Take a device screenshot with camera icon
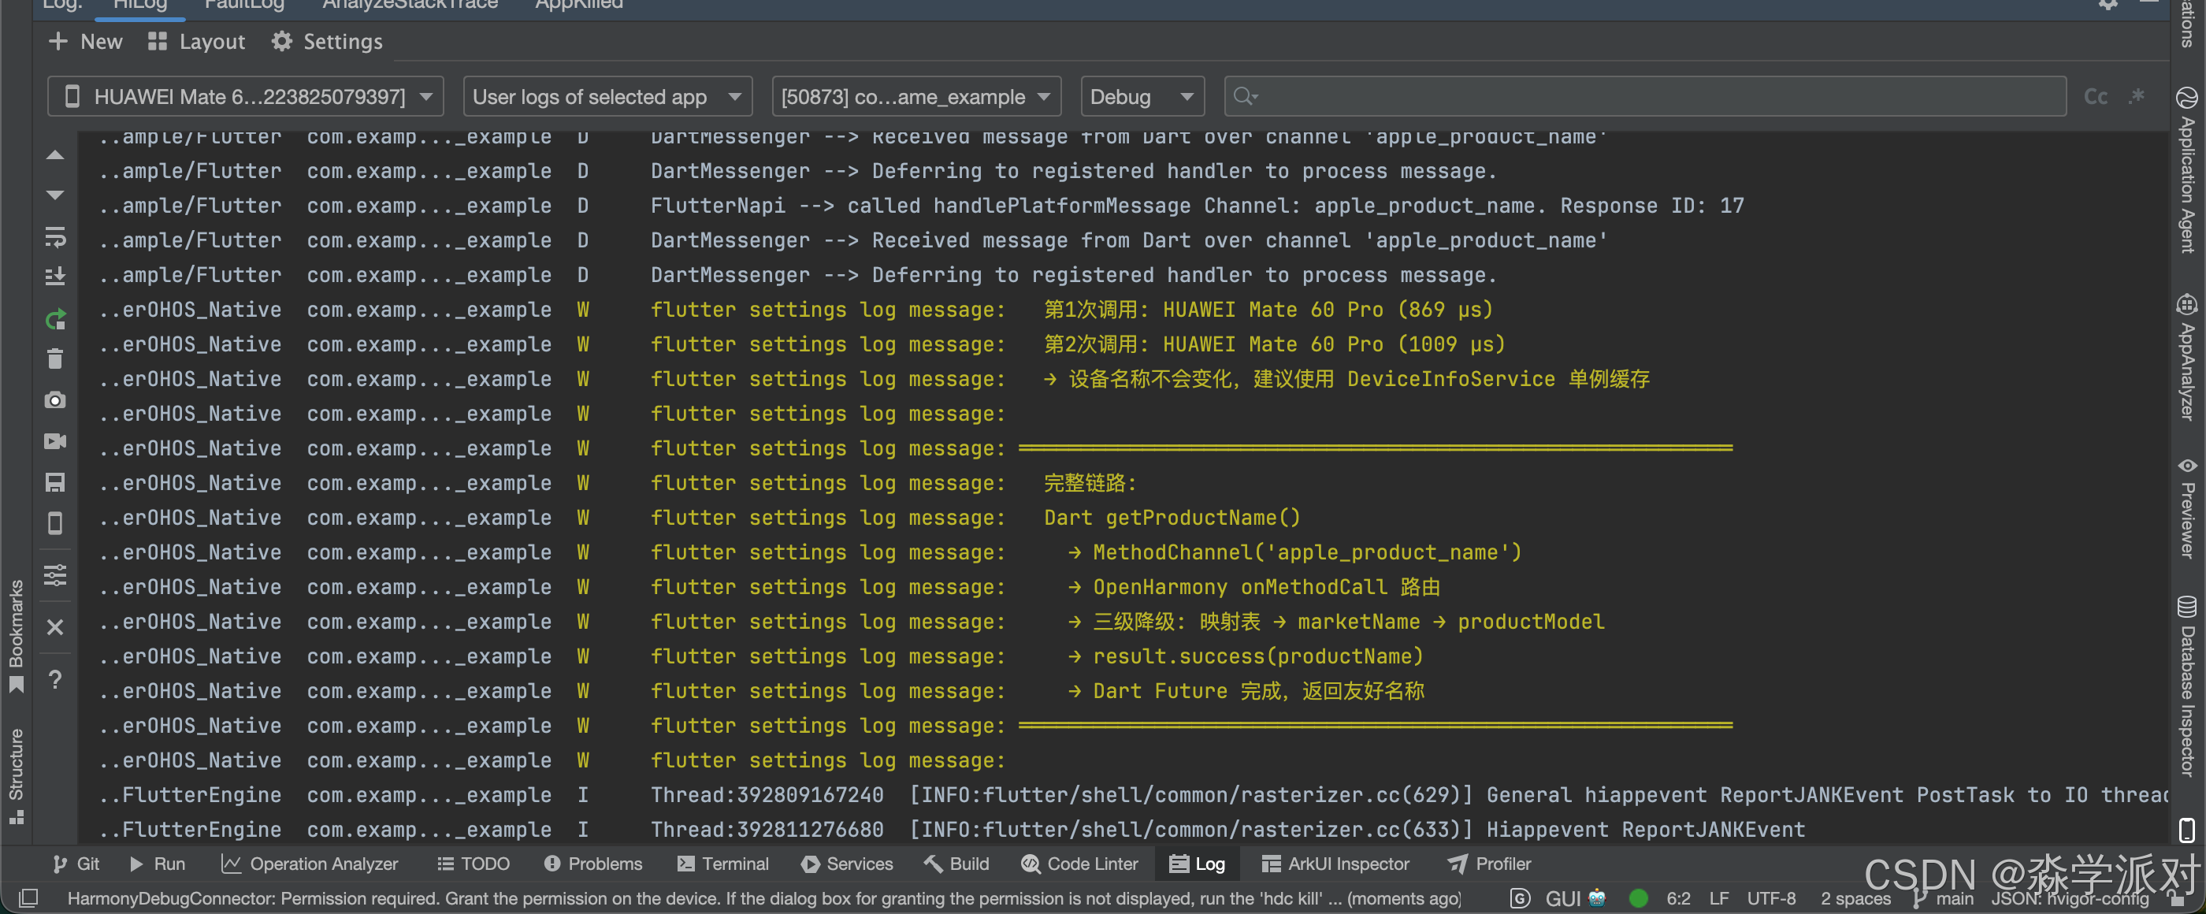Screen dimensions: 2206x914 point(55,400)
